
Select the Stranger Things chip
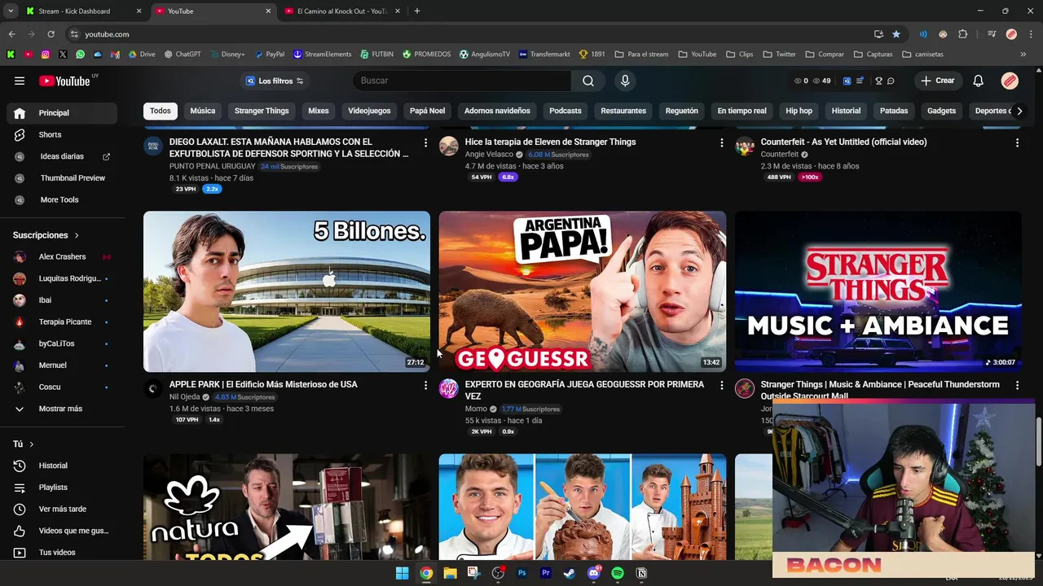tap(262, 111)
